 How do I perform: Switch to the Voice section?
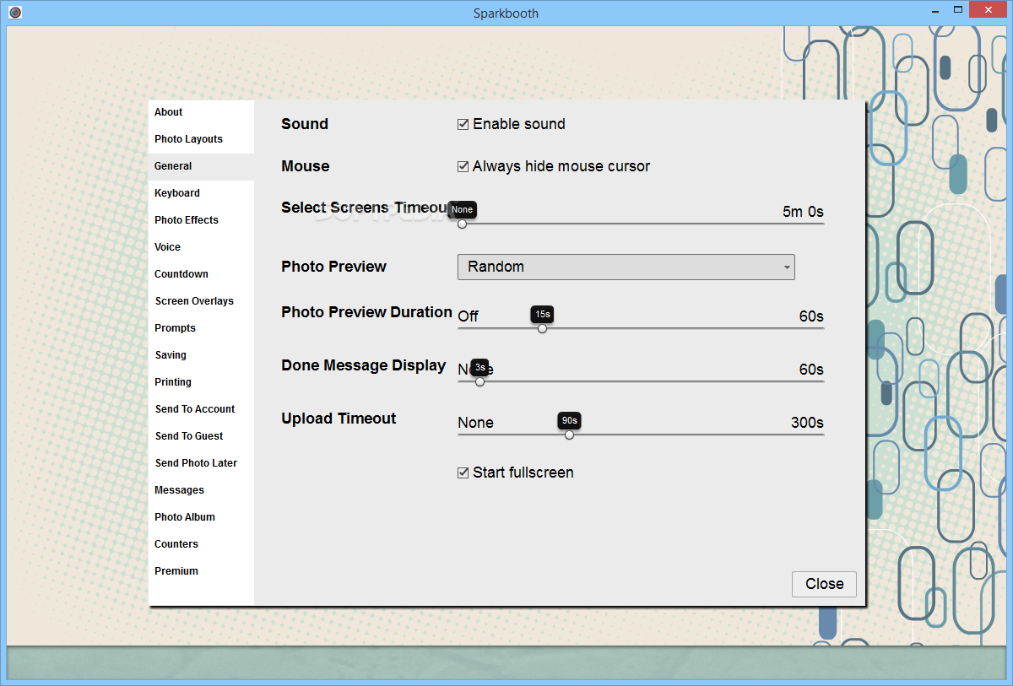pos(201,247)
